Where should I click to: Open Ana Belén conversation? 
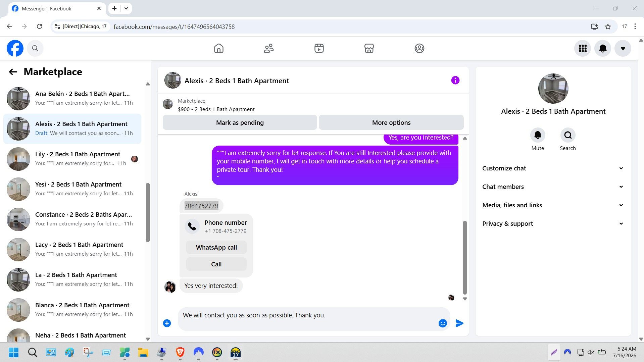[72, 99]
